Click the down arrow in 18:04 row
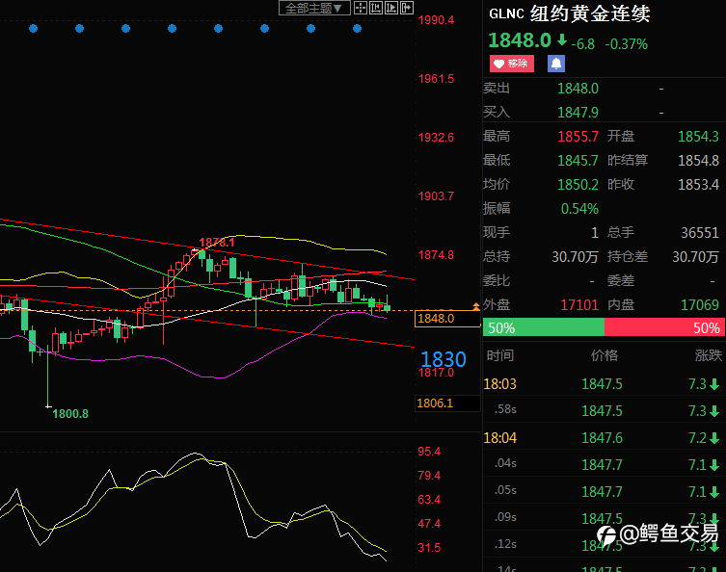This screenshot has width=726, height=572. (x=714, y=438)
